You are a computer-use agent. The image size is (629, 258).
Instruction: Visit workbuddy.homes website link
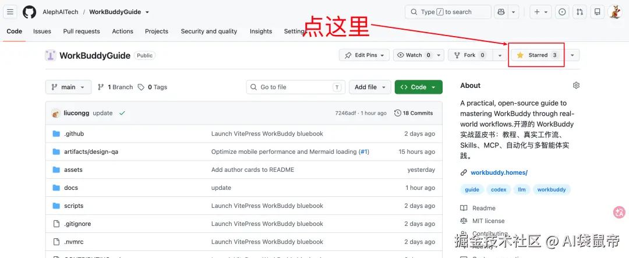click(x=499, y=172)
